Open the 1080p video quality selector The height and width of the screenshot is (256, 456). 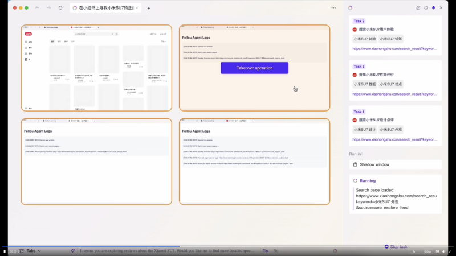click(427, 251)
